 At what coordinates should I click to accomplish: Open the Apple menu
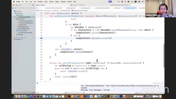[14, 2]
